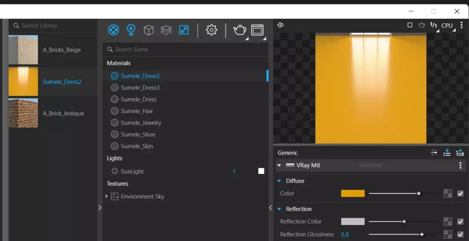
Task: Click the parameter sliders view icon
Action: 434,153
